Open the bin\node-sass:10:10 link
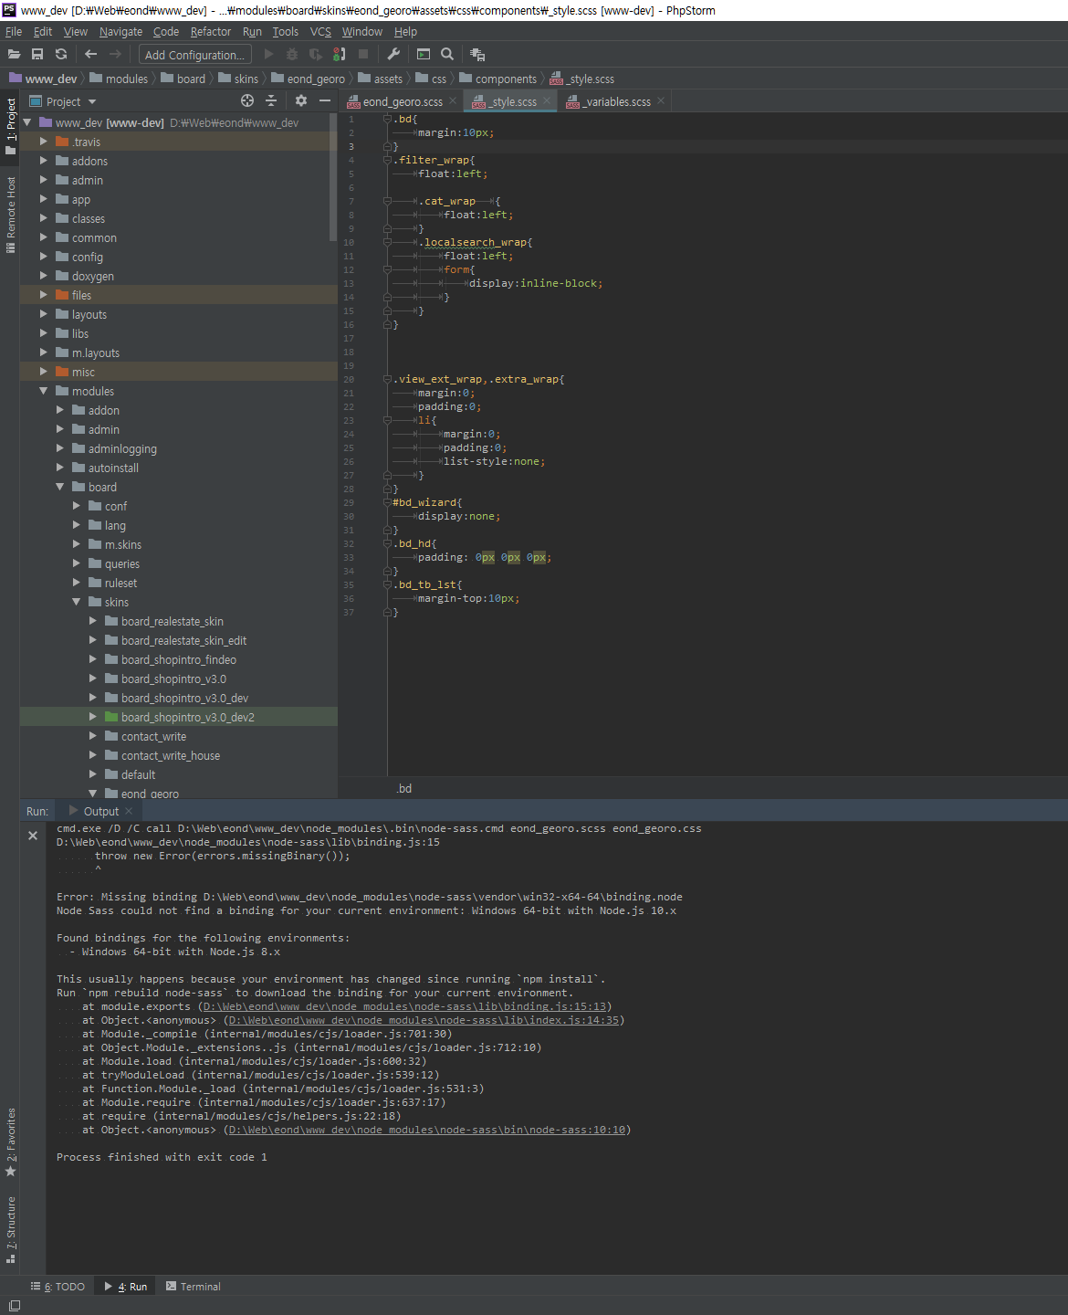This screenshot has height=1315, width=1068. tap(427, 1130)
